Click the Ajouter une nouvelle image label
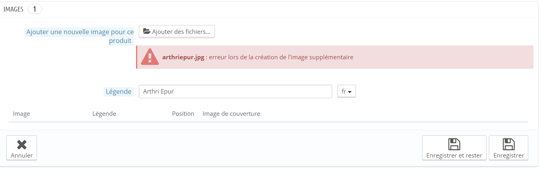The width and height of the screenshot is (541, 185). (80, 36)
